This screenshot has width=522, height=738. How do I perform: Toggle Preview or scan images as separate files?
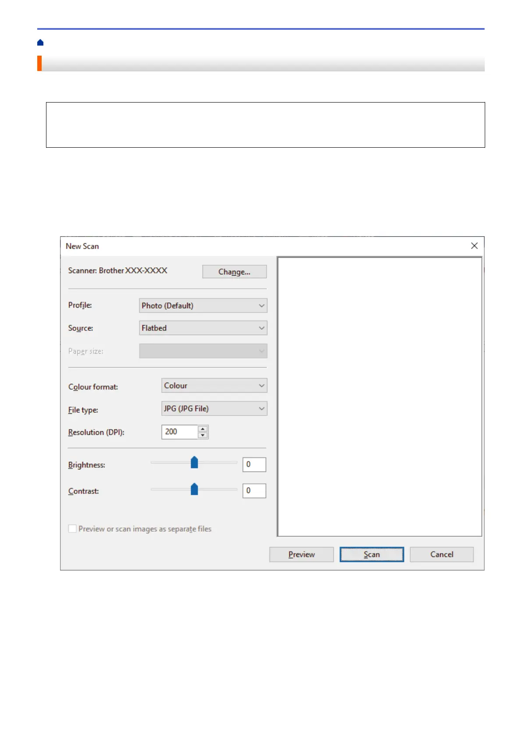(73, 529)
